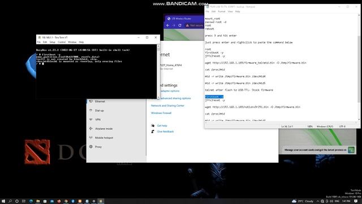Click the router page promo banner icon

tap(351, 150)
